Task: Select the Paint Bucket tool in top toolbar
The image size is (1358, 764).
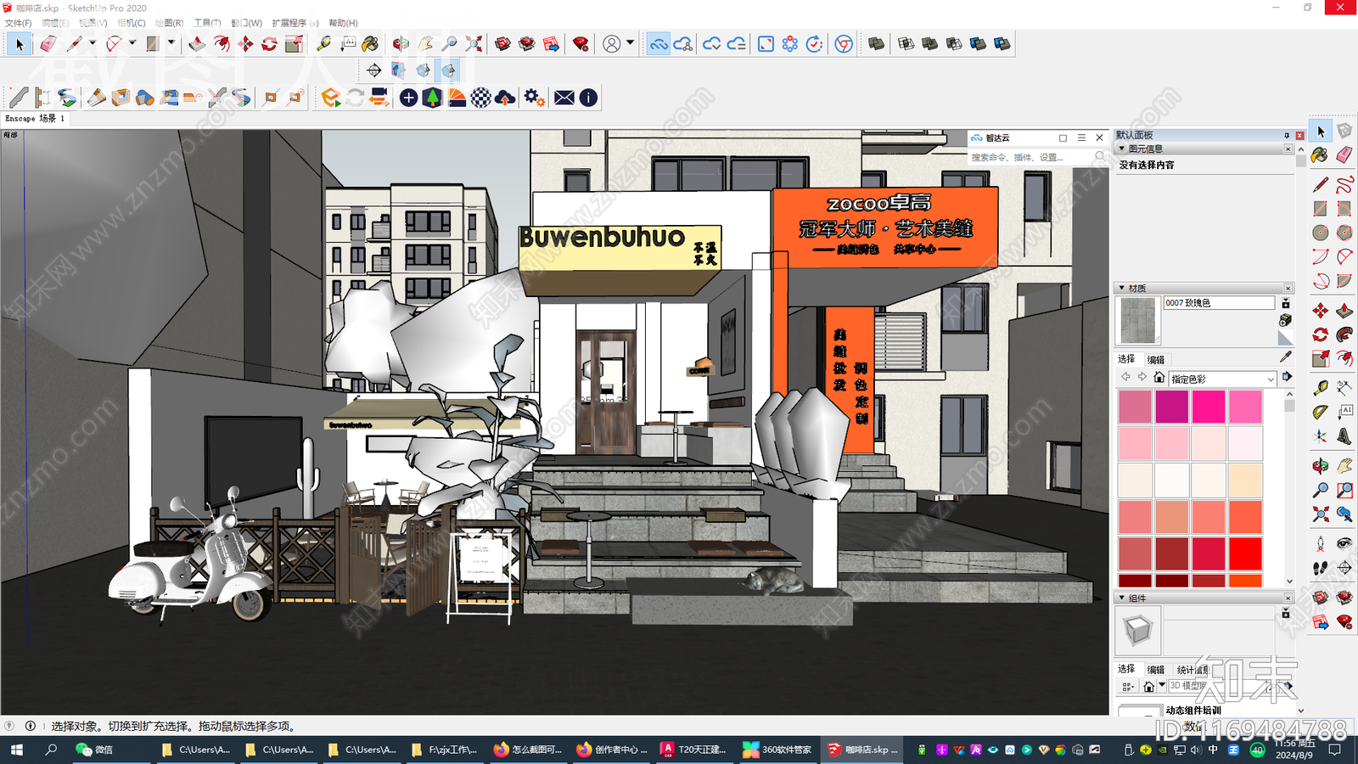Action: point(371,43)
